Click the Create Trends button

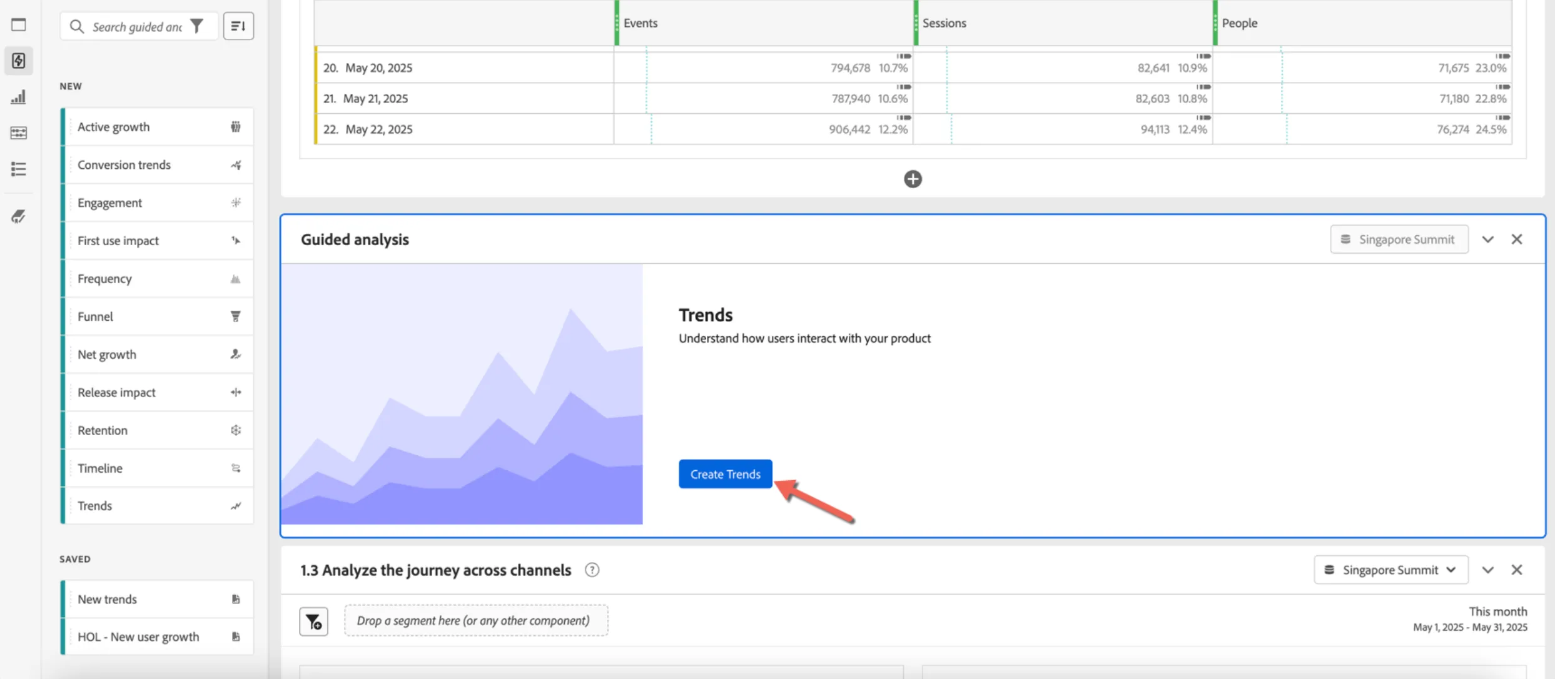point(725,474)
